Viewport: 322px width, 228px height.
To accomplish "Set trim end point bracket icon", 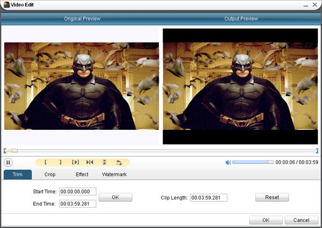I will pos(60,162).
